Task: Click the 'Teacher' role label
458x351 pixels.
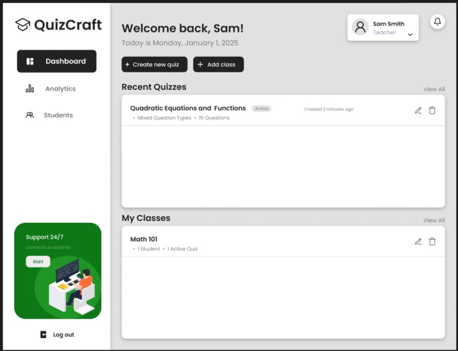Action: 384,32
